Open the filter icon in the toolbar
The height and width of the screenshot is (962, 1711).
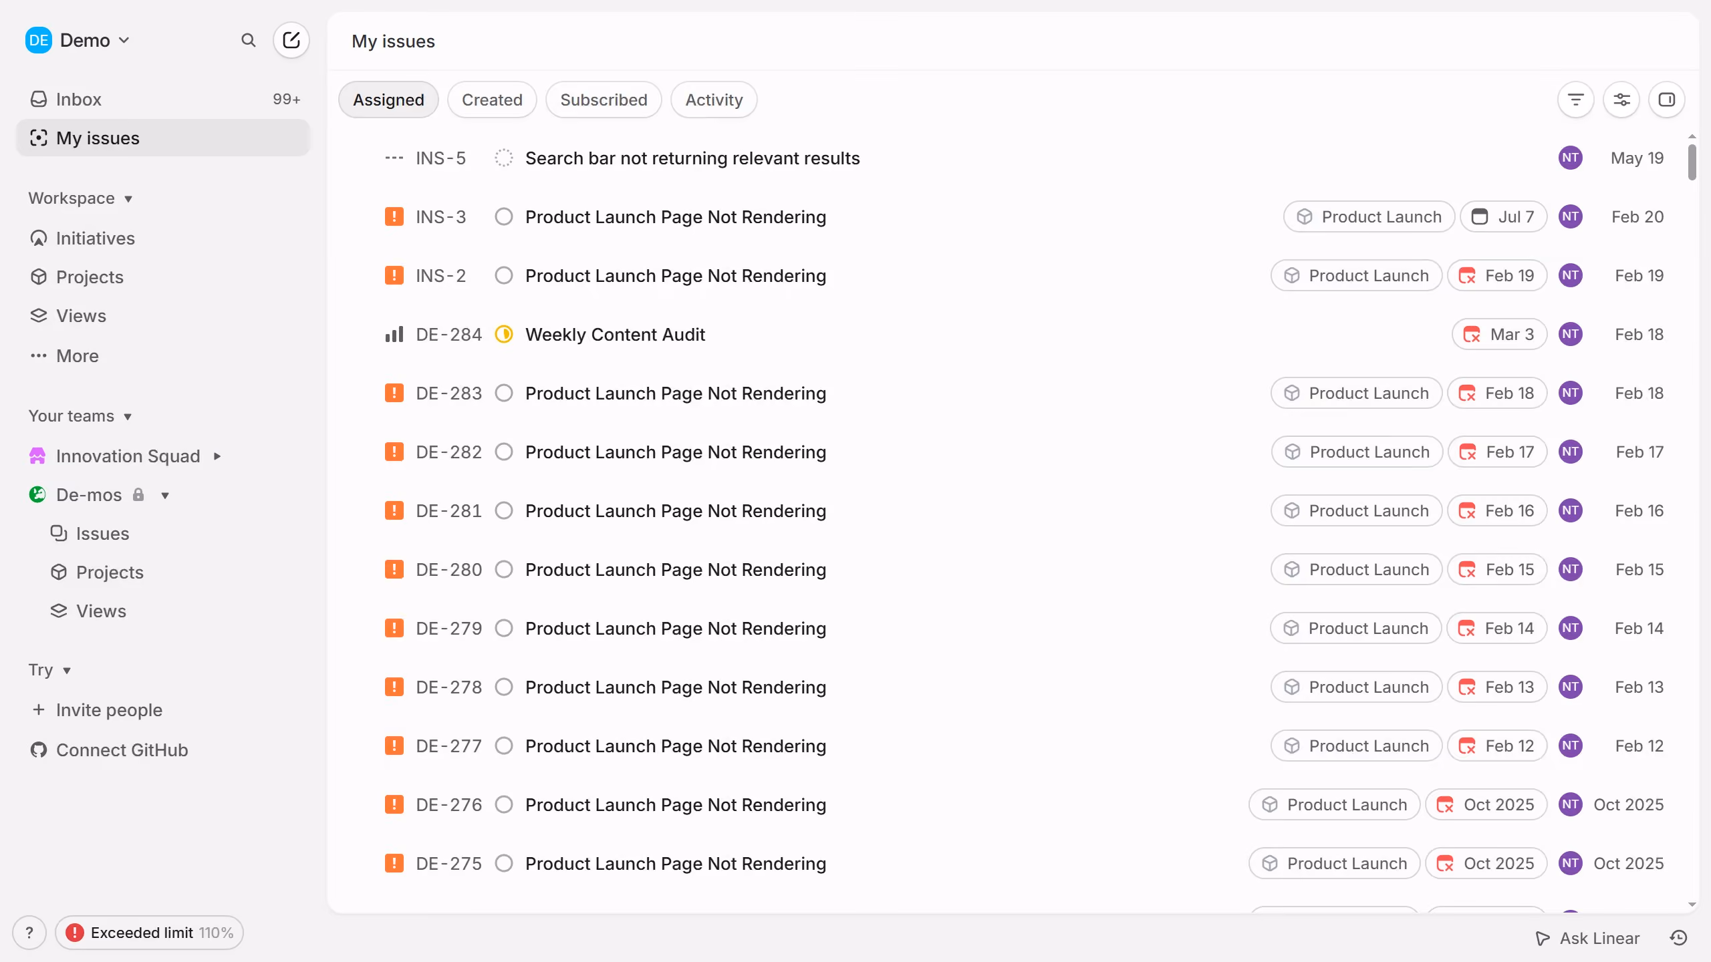pyautogui.click(x=1575, y=100)
